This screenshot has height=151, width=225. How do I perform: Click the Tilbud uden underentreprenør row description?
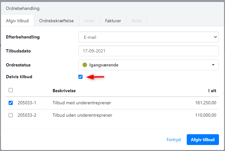pyautogui.click(x=83, y=115)
